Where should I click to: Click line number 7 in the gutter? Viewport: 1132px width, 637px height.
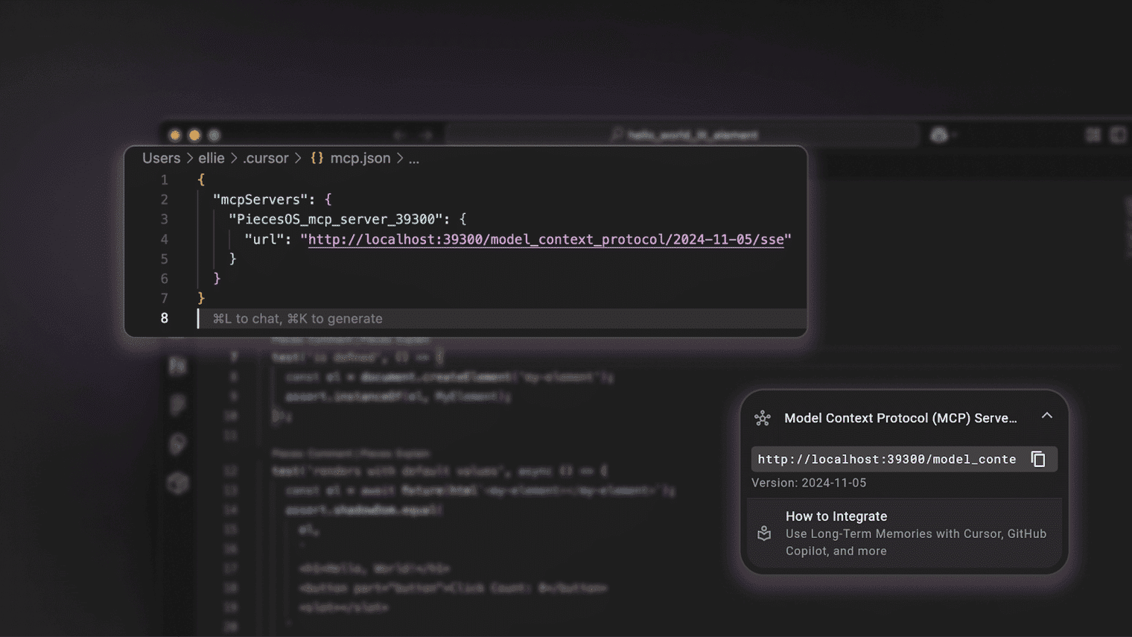pyautogui.click(x=164, y=298)
